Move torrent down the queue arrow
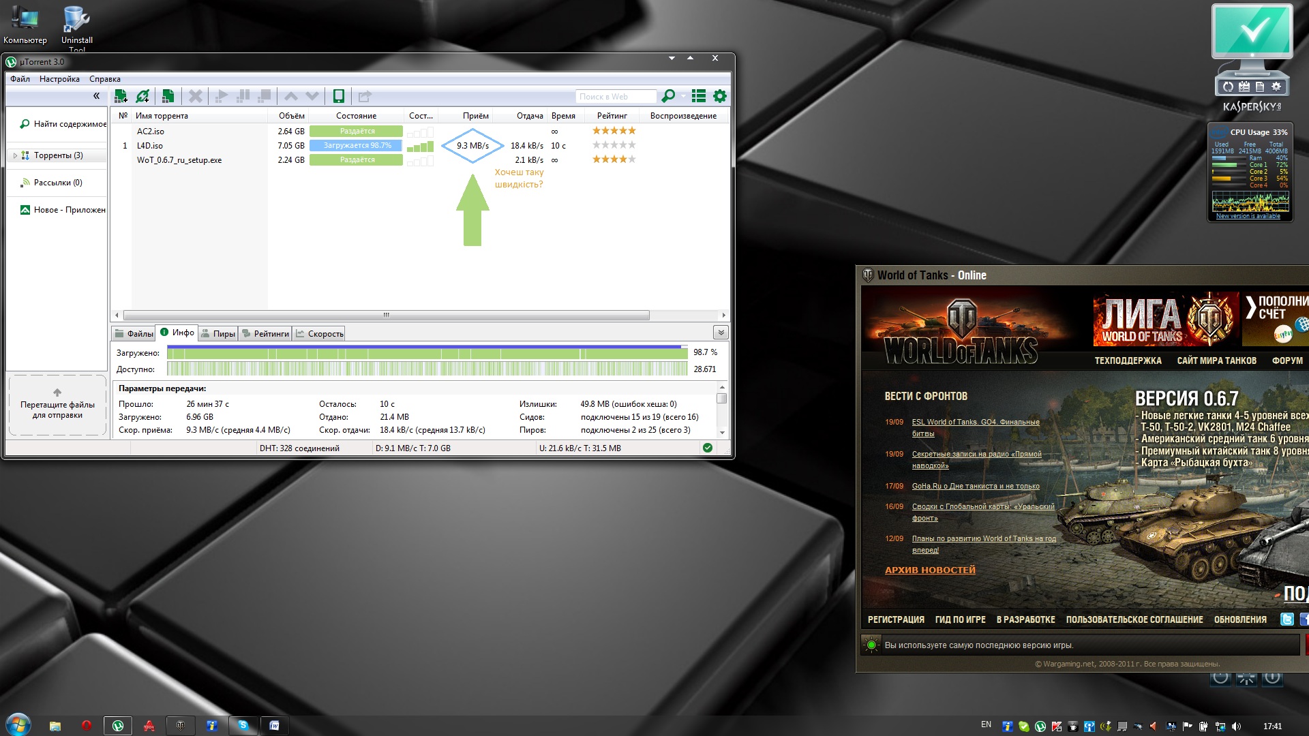 pos(312,96)
